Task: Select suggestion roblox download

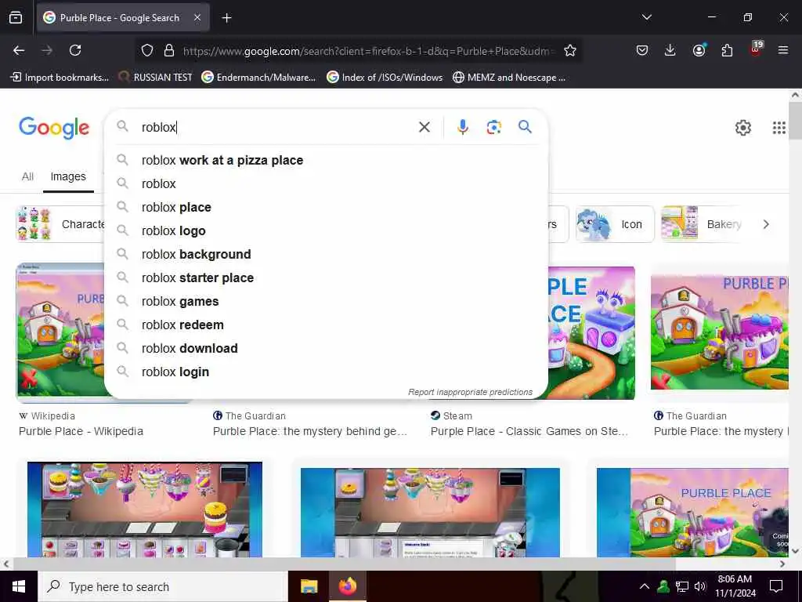Action: [326, 349]
